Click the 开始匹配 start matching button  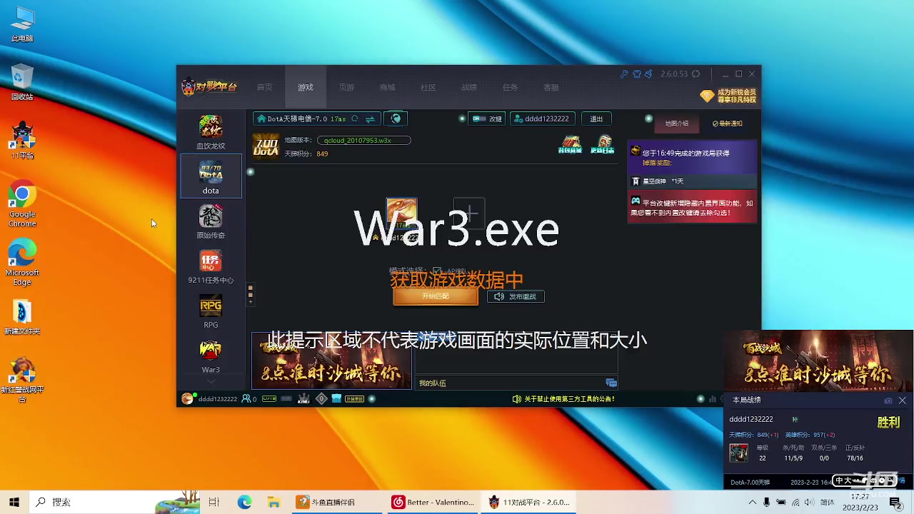tap(436, 296)
